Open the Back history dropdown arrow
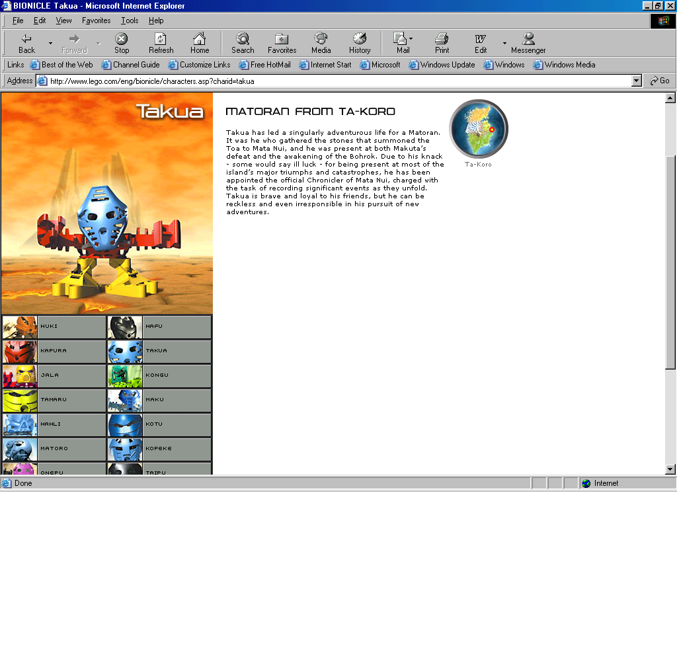The image size is (677, 661). tap(50, 43)
